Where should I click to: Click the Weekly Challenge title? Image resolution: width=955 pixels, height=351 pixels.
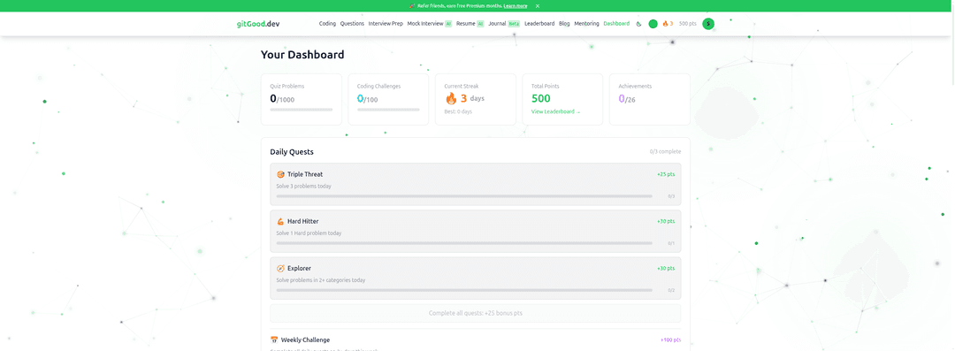(x=305, y=340)
